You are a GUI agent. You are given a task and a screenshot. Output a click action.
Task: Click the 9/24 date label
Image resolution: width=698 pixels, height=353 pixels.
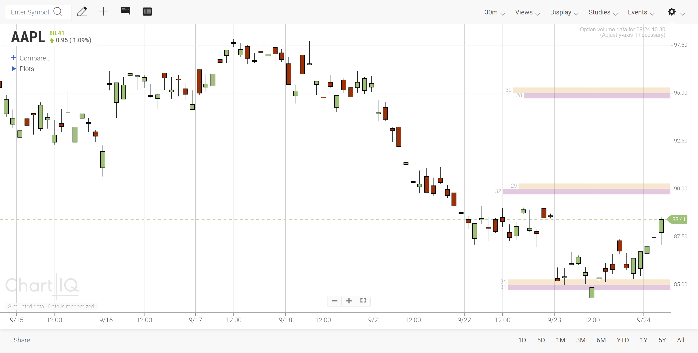(x=644, y=320)
